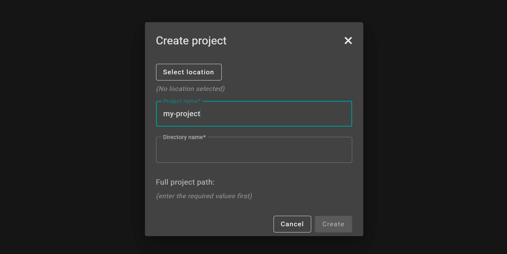Place cursor on the "my-project" text

click(x=182, y=114)
